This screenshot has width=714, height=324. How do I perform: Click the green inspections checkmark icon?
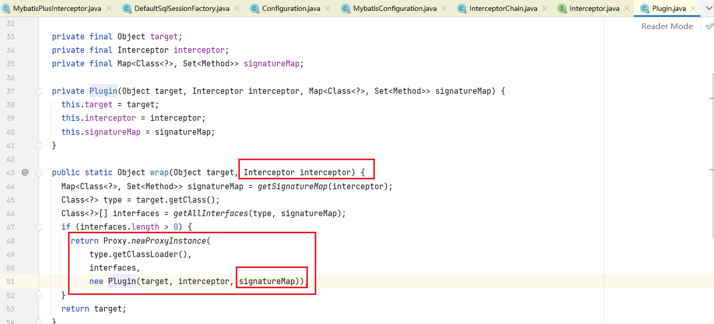tap(709, 26)
